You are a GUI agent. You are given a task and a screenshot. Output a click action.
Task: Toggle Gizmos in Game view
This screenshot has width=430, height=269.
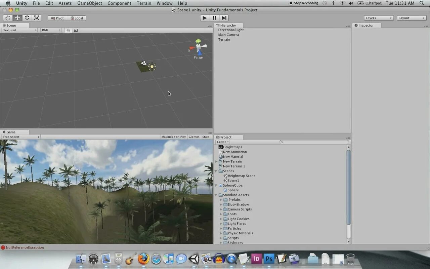click(x=194, y=137)
